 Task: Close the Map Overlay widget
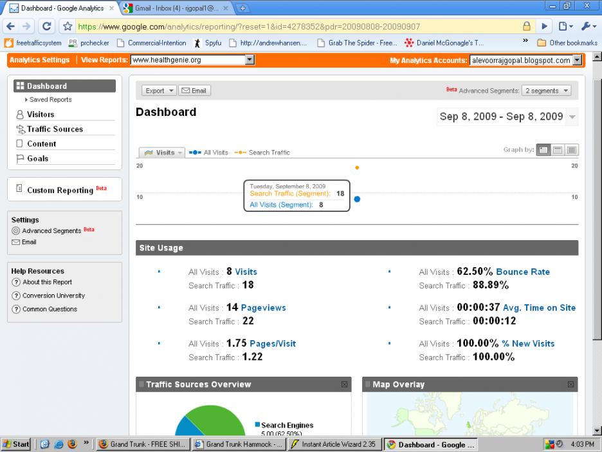571,384
